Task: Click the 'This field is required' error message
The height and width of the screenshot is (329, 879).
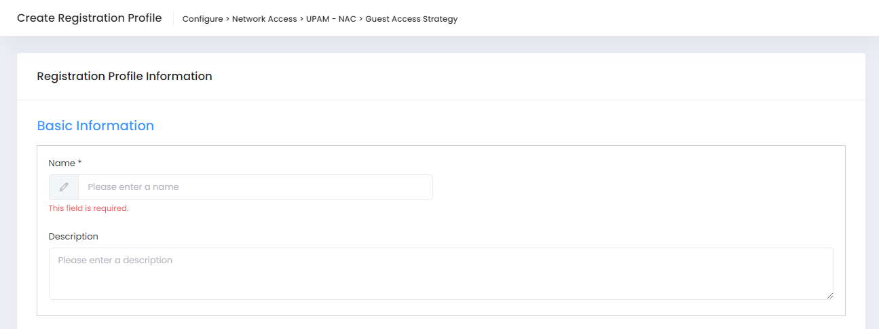Action: point(88,208)
